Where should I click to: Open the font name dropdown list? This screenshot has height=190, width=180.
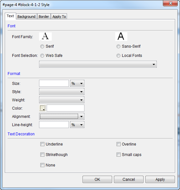tap(98, 64)
